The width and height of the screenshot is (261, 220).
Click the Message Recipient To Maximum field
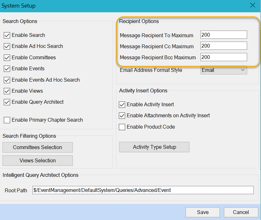(x=223, y=35)
